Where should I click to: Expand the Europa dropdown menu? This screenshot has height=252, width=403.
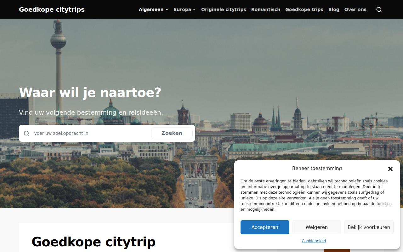click(x=185, y=9)
